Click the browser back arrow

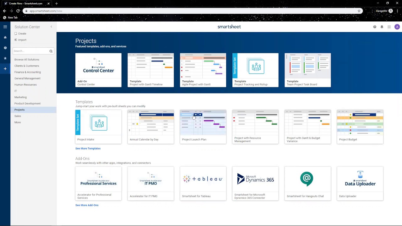[4, 11]
